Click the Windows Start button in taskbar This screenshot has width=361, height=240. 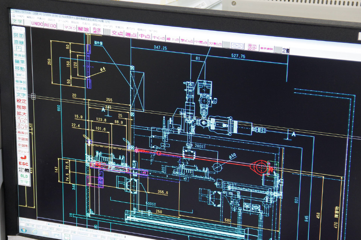[24, 229]
